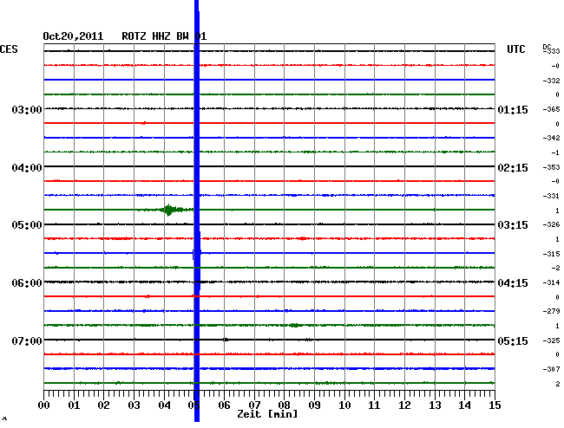Screen dimensions: 564x428
Task: Click the DC offset value "-353"
Action: tap(551, 167)
